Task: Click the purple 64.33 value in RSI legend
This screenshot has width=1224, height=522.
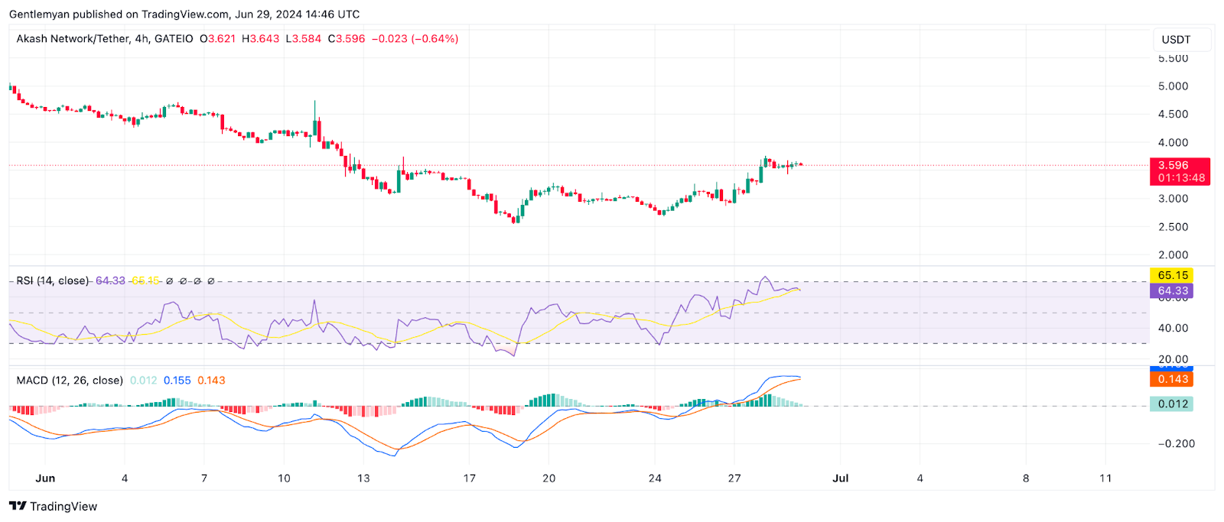Action: click(110, 280)
